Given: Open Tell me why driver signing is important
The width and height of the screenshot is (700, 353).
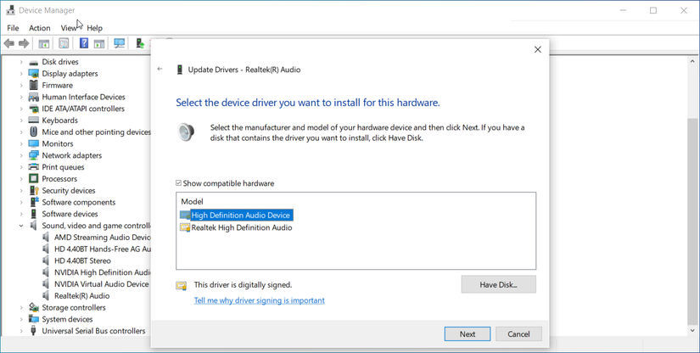Looking at the screenshot, I should [x=260, y=300].
